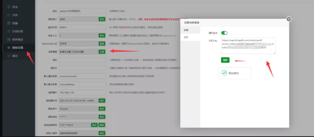Click 配置 button for BasicAuth认证
The width and height of the screenshot is (314, 137).
102,43
